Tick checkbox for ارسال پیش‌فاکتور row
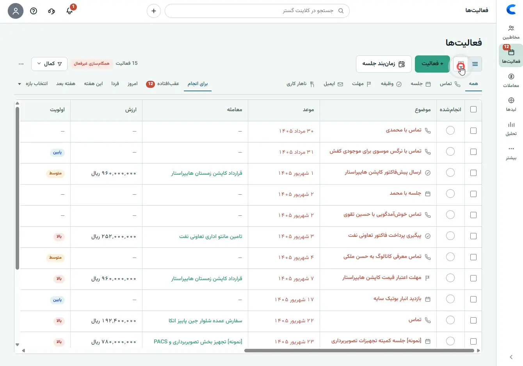The height and width of the screenshot is (366, 523). pyautogui.click(x=473, y=173)
